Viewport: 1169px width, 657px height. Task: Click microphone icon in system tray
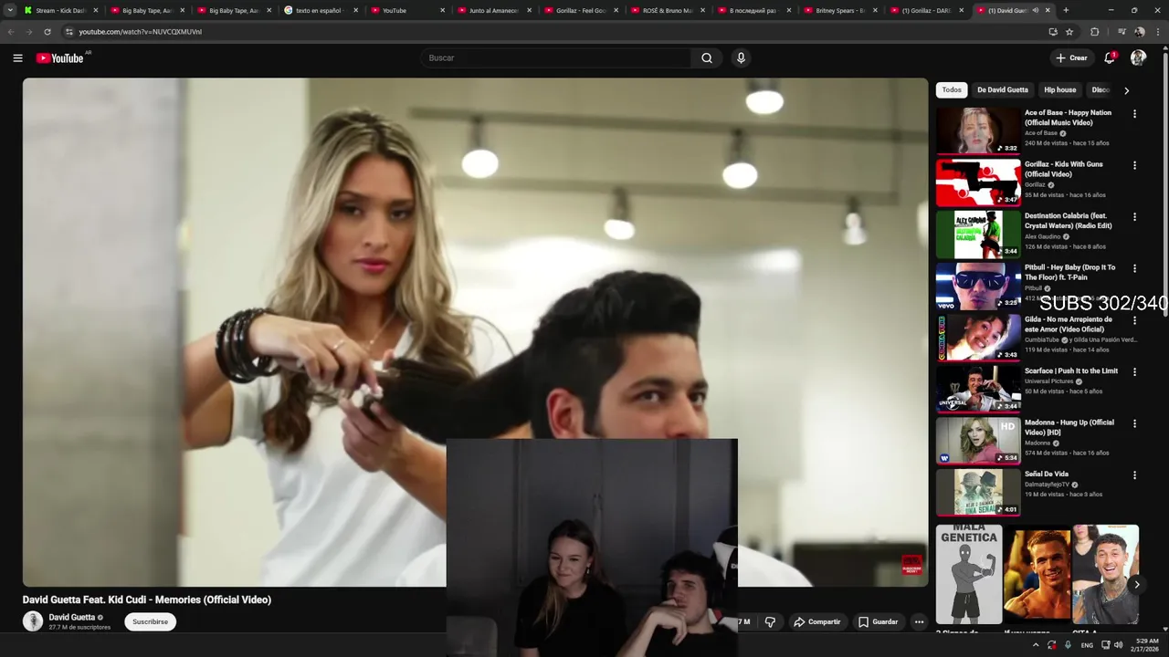click(1068, 645)
